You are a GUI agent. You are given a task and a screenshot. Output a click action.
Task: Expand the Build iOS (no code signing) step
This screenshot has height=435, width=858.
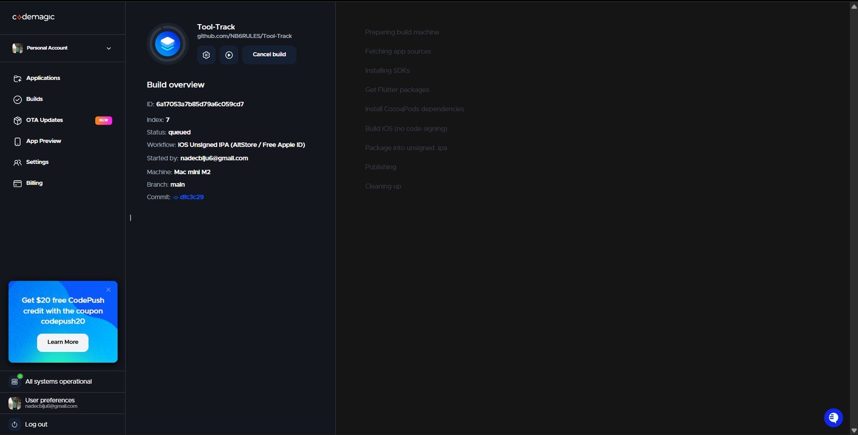406,129
